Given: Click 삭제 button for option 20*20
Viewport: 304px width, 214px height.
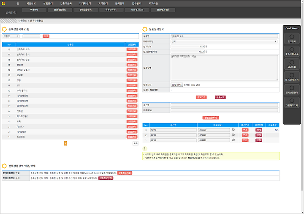Looking at the screenshot, I should click(x=259, y=130).
